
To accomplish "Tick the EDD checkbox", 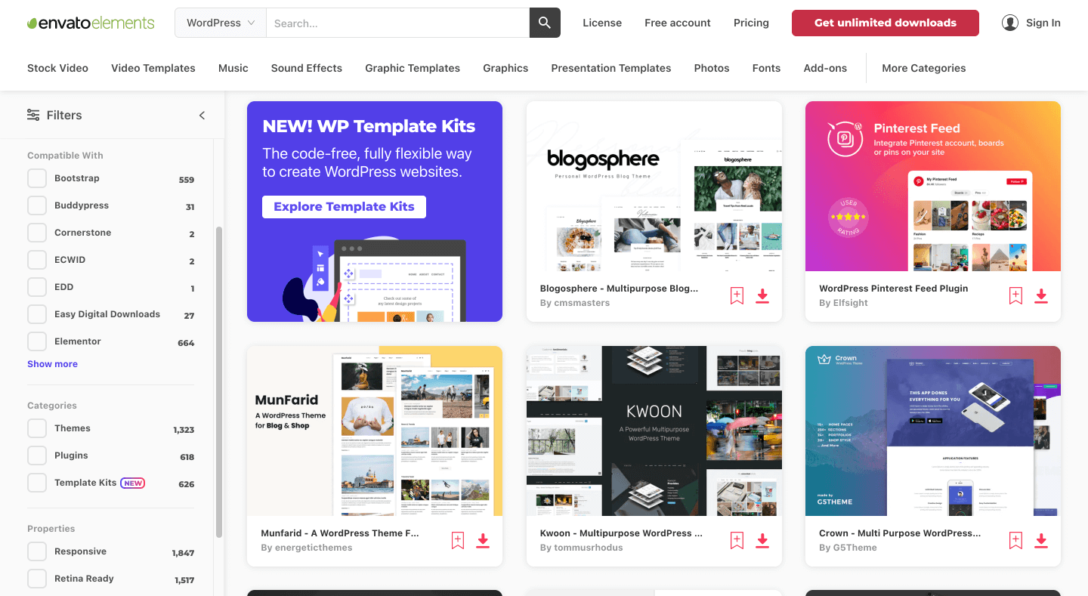I will pyautogui.click(x=37, y=288).
